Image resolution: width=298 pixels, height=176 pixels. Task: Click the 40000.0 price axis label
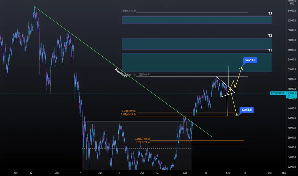coord(292,128)
